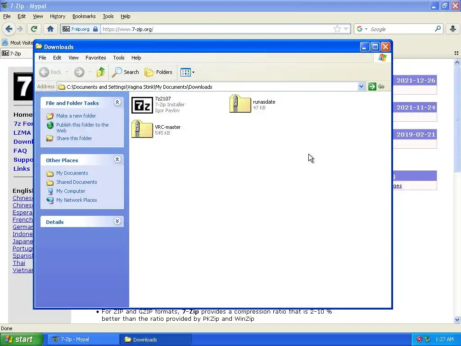Image resolution: width=461 pixels, height=346 pixels.
Task: Click the Go button beside address bar
Action: [377, 86]
